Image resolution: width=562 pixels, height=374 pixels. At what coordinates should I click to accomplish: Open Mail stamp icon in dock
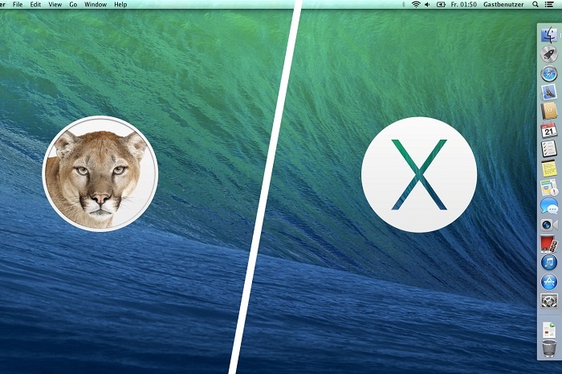(549, 92)
